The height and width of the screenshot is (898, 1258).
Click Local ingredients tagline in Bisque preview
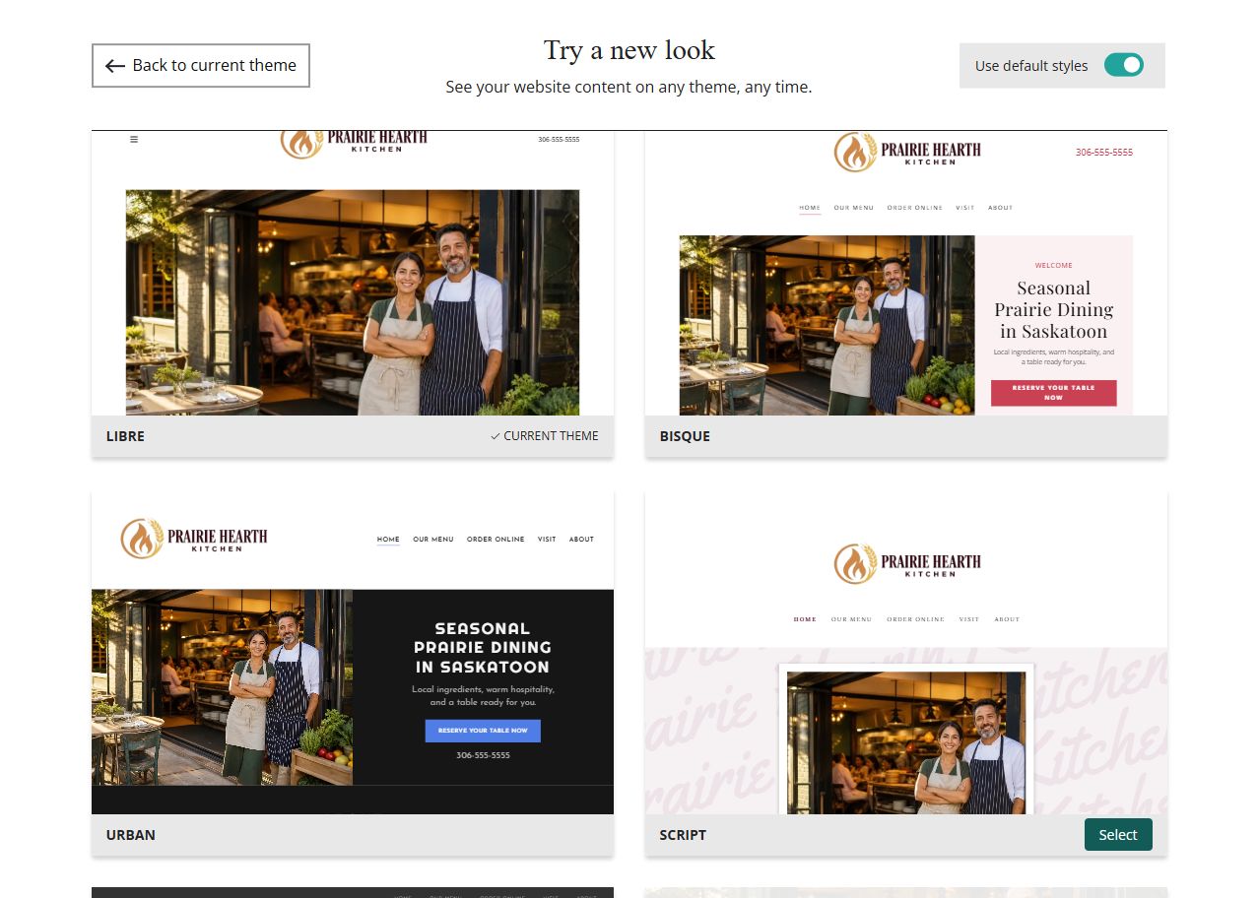pyautogui.click(x=1054, y=356)
